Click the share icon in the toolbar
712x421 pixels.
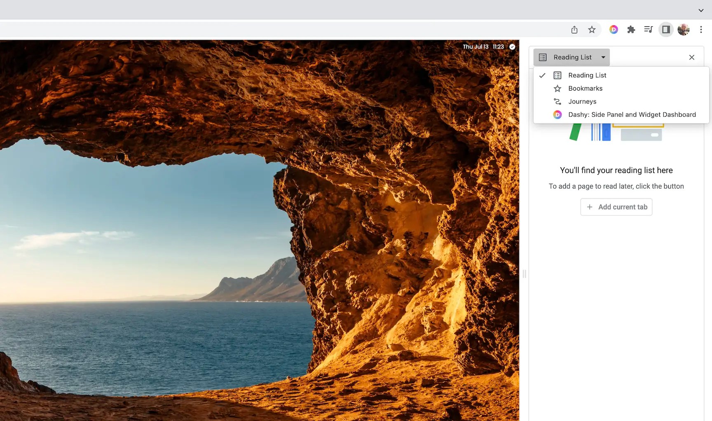click(574, 29)
